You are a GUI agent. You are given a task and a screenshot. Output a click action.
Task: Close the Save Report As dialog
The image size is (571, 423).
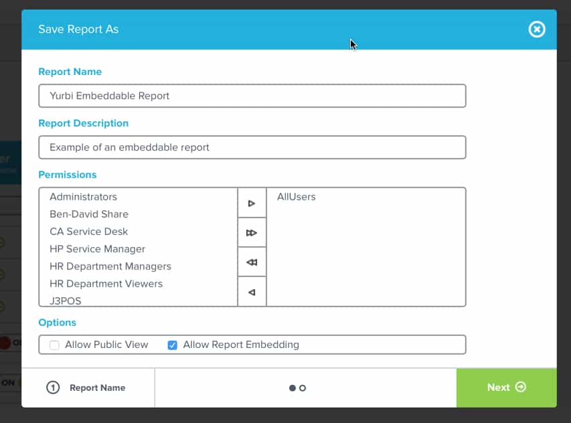[x=536, y=29]
